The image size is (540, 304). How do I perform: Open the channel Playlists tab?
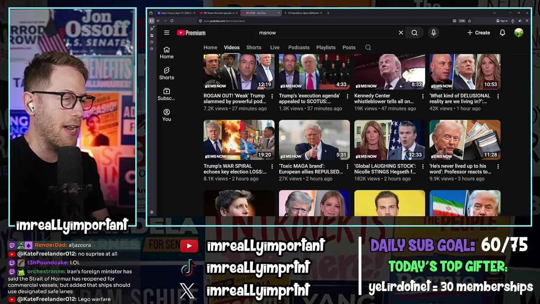tap(326, 47)
